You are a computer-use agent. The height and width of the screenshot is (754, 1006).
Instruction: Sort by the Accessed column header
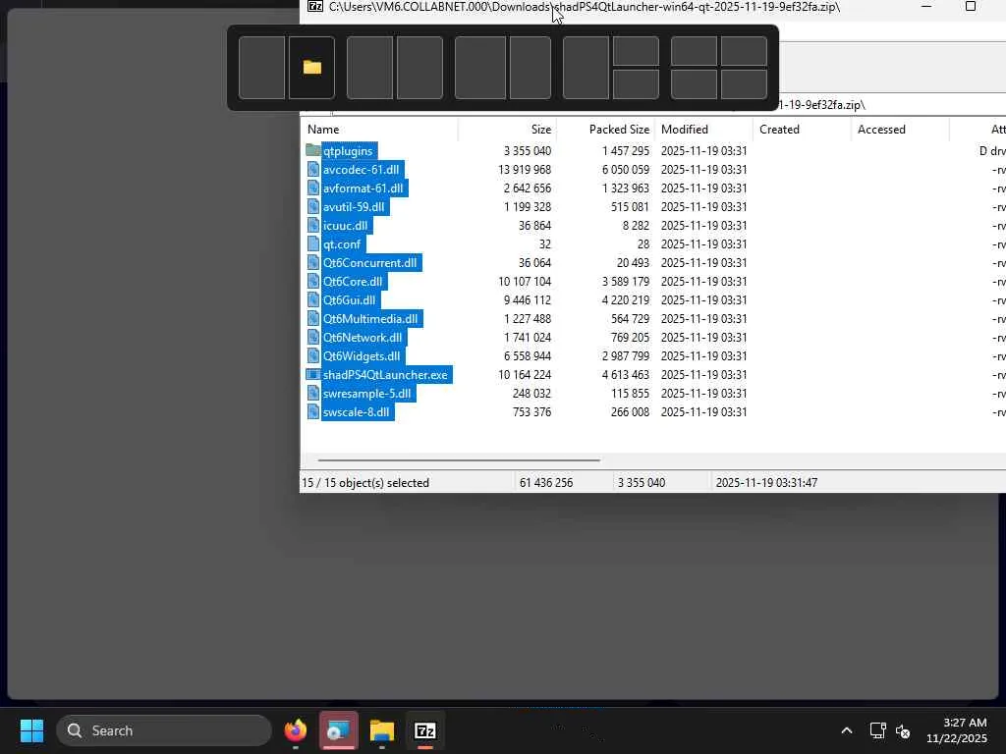point(900,130)
